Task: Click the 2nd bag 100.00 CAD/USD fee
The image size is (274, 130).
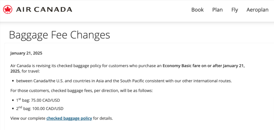Action: click(x=40, y=109)
